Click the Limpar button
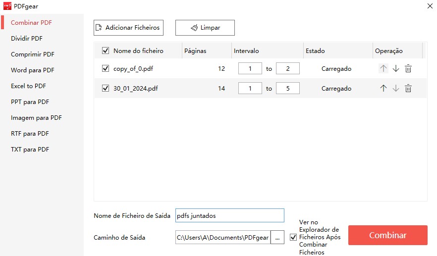437x256 pixels. click(x=205, y=28)
